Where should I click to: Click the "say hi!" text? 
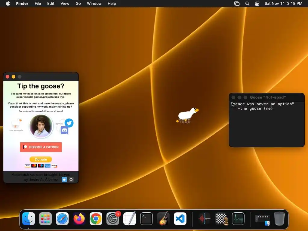coord(59,124)
